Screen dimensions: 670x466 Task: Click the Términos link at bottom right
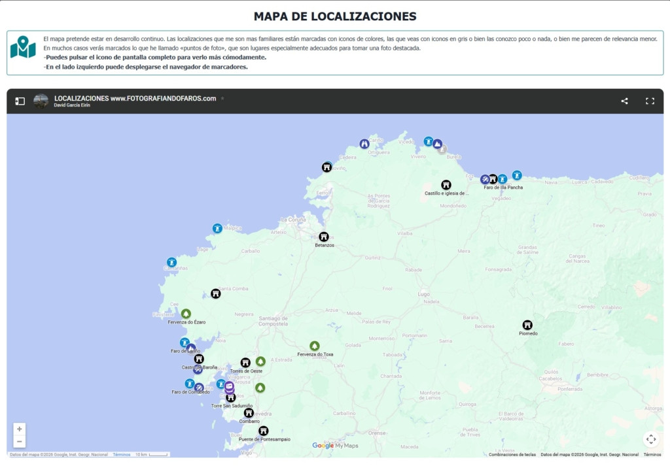(652, 454)
